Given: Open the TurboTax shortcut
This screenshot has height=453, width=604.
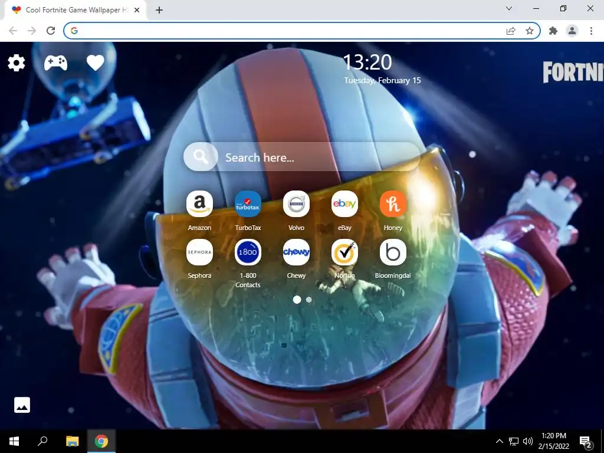Looking at the screenshot, I should click(x=248, y=203).
